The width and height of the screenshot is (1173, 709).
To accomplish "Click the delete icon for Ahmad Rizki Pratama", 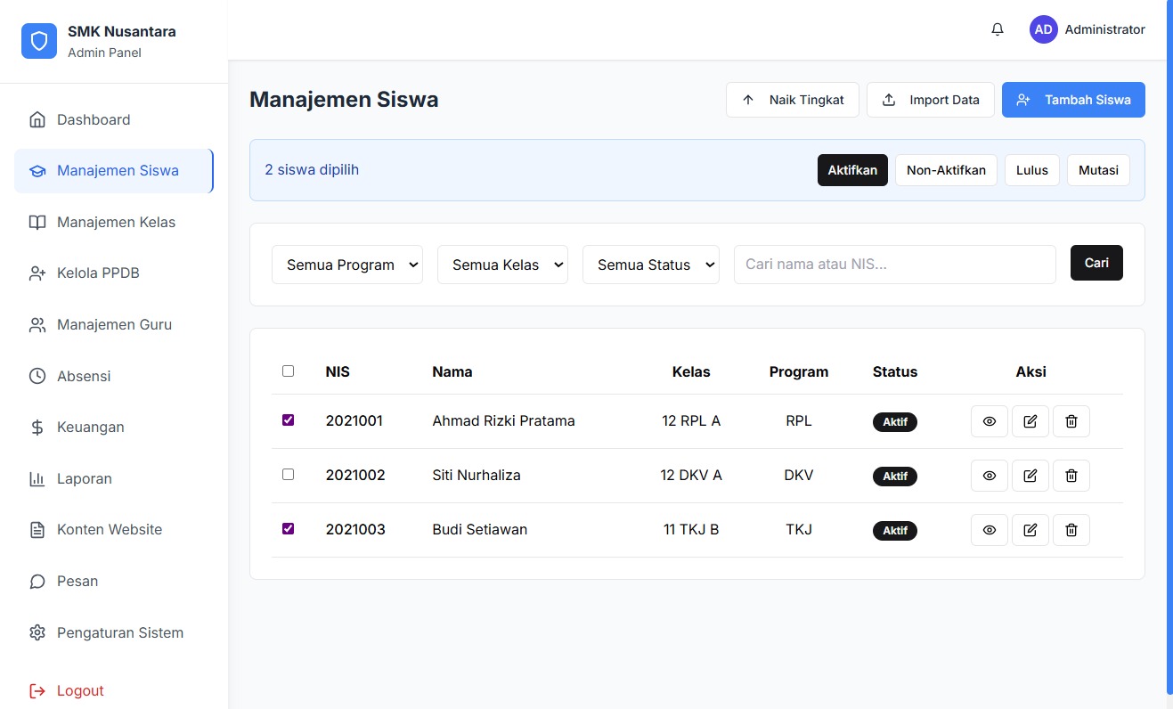I will point(1071,421).
